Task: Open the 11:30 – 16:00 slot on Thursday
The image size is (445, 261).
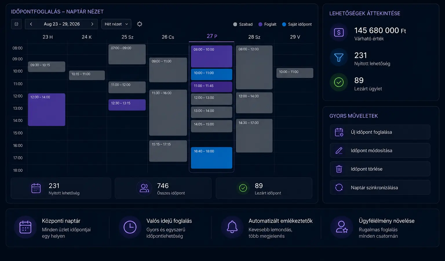Action: [x=168, y=113]
